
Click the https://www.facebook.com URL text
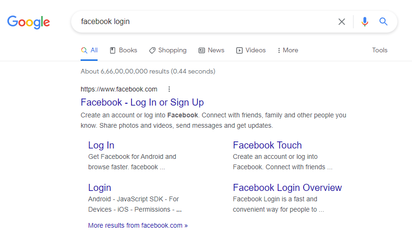(119, 89)
